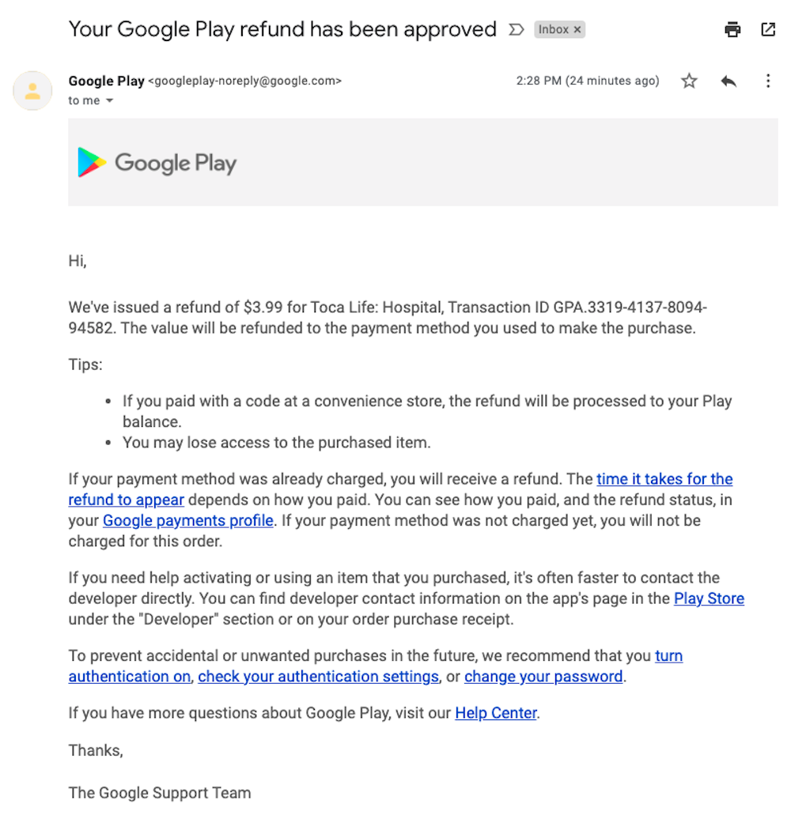Image resolution: width=791 pixels, height=819 pixels.
Task: Open the email in a new window
Action: 766,29
